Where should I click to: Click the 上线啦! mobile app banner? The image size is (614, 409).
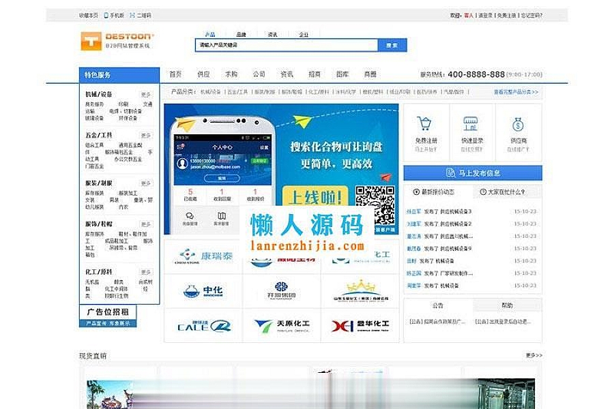281,168
